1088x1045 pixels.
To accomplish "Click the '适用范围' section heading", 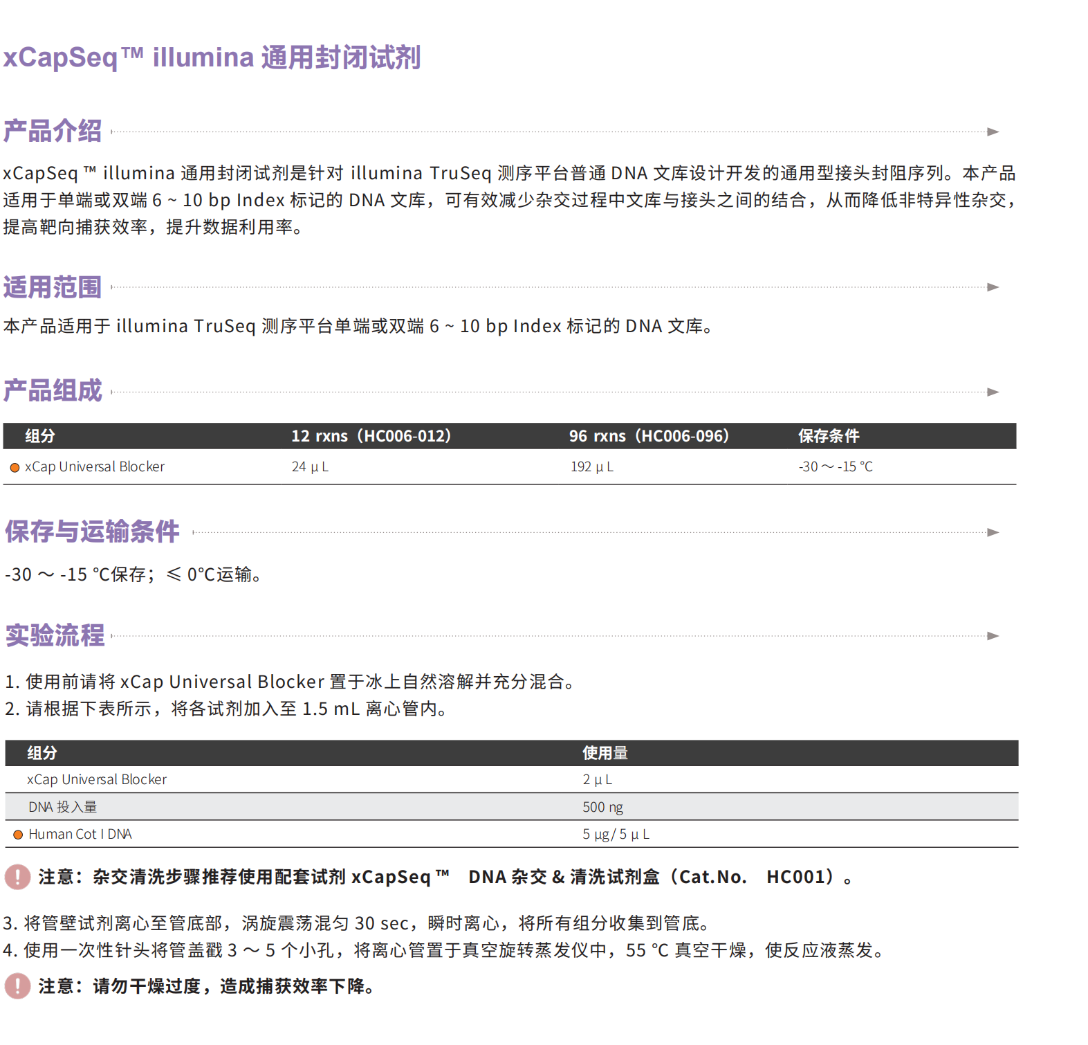I will (x=53, y=287).
